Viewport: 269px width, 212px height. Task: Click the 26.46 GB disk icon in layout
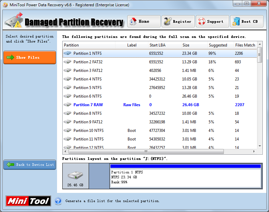[x=75, y=175]
